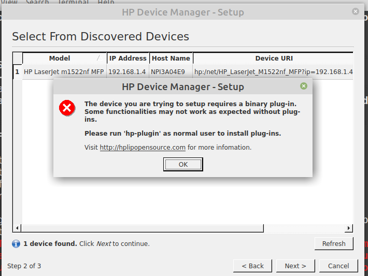Click the table's top-left select-all corner cell

(x=17, y=59)
